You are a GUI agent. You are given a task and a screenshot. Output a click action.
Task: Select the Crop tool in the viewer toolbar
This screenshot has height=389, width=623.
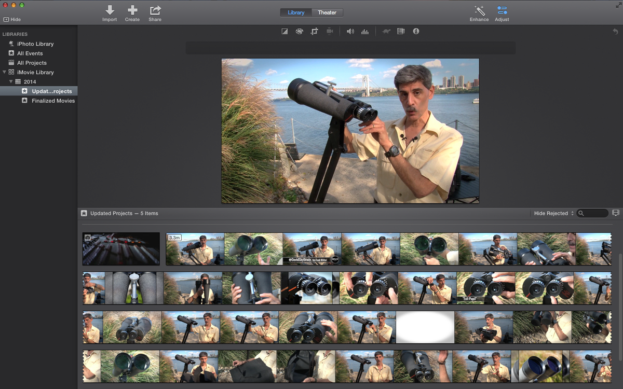coord(314,31)
